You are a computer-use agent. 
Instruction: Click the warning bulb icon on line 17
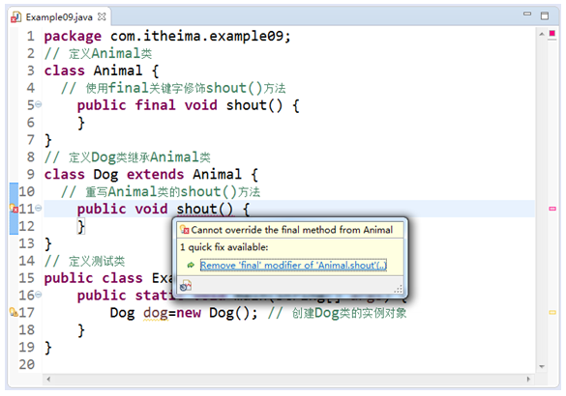pos(14,312)
